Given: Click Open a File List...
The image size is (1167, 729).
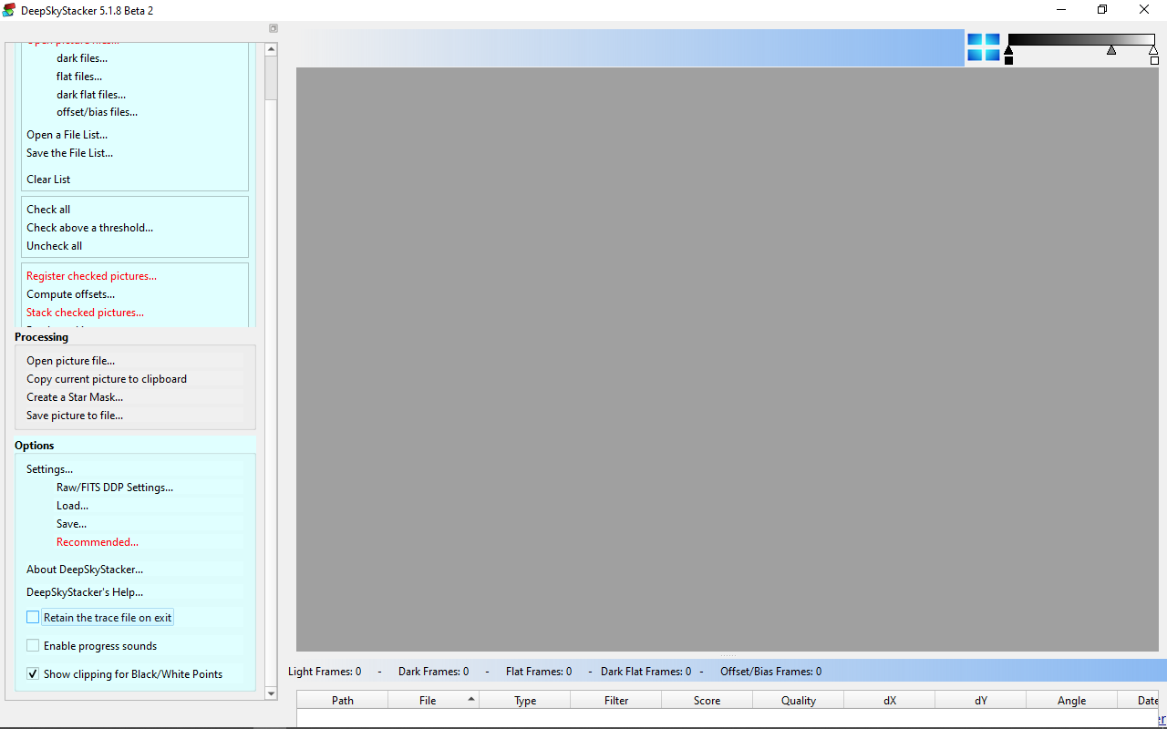Looking at the screenshot, I should pos(67,135).
